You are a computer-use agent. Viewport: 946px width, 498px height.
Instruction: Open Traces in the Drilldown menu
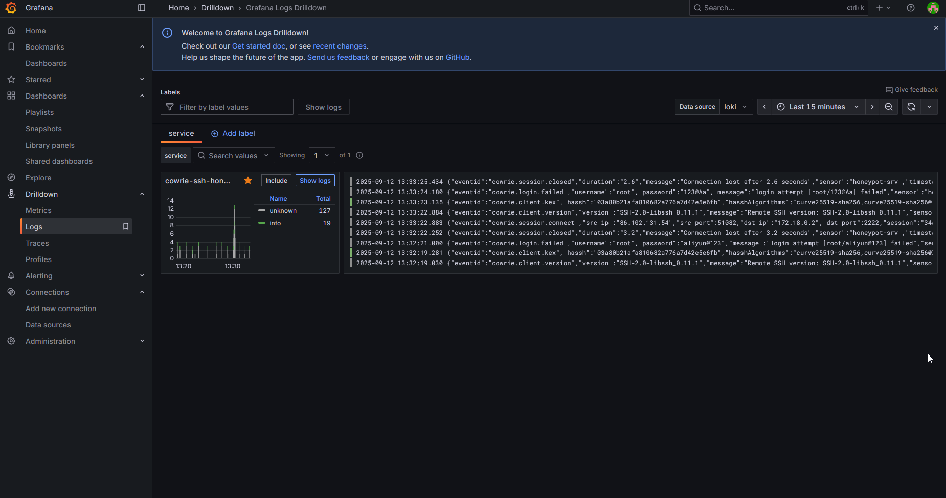(x=37, y=243)
